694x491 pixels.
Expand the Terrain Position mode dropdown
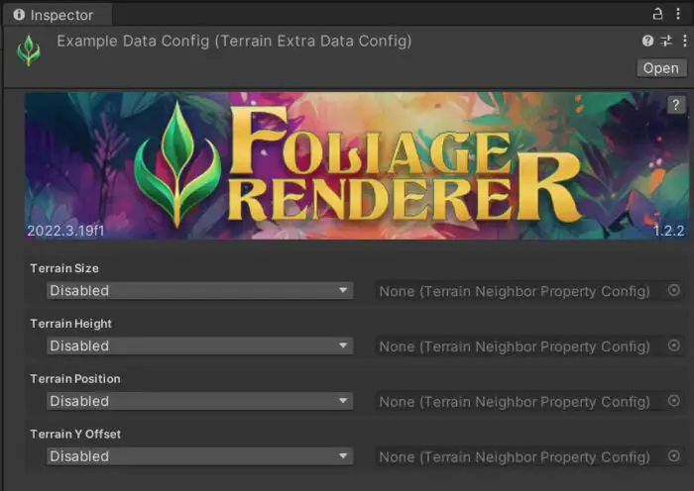click(198, 402)
